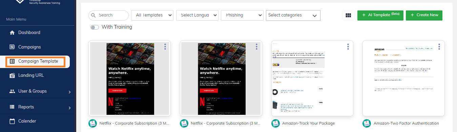This screenshot has height=132, width=457.
Task: Click the Amazon-Track Your Package title
Action: coord(308,123)
